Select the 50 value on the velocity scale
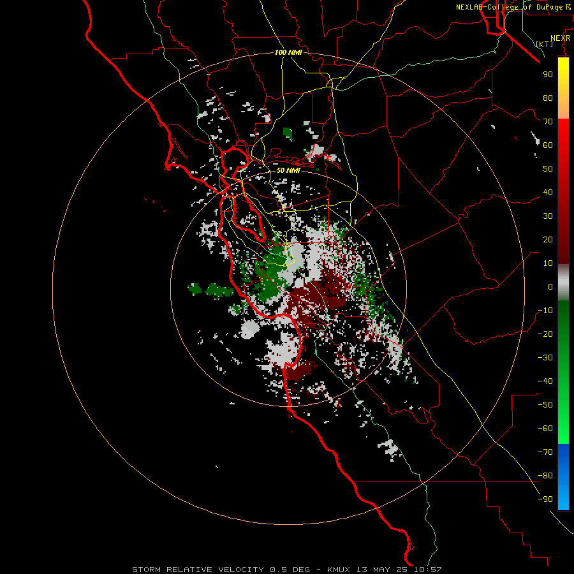Image resolution: width=574 pixels, height=574 pixels. [x=548, y=169]
